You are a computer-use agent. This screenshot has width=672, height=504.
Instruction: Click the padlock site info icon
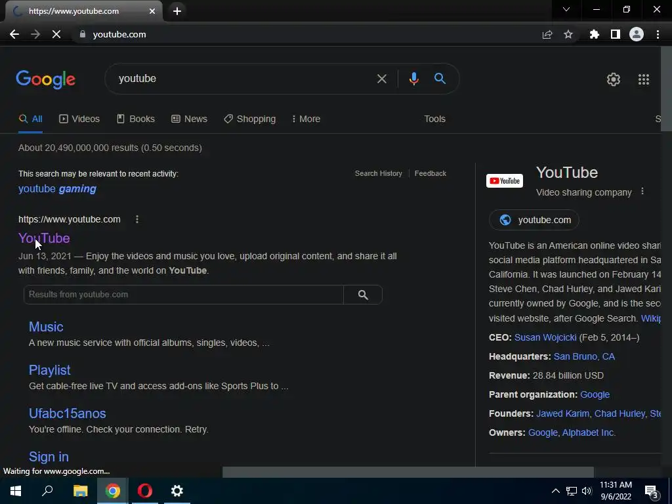(83, 34)
